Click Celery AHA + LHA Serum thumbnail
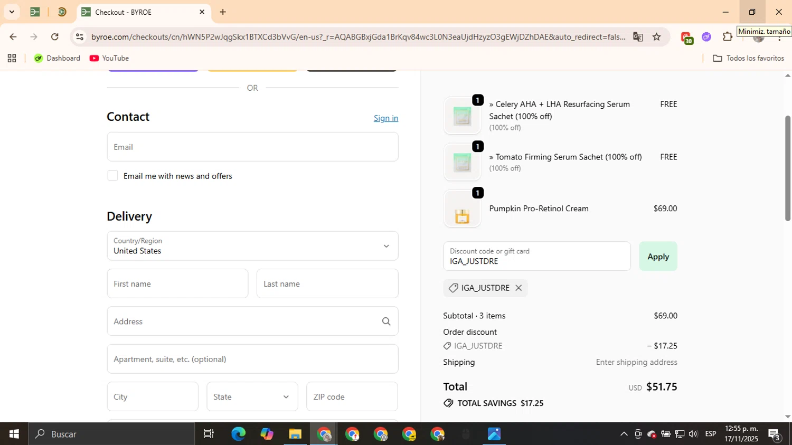Viewport: 792px width, 445px height. click(462, 116)
